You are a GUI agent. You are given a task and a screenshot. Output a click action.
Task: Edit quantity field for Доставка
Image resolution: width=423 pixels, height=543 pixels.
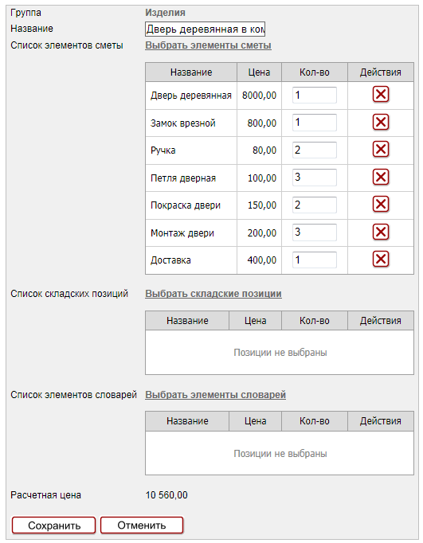(314, 260)
